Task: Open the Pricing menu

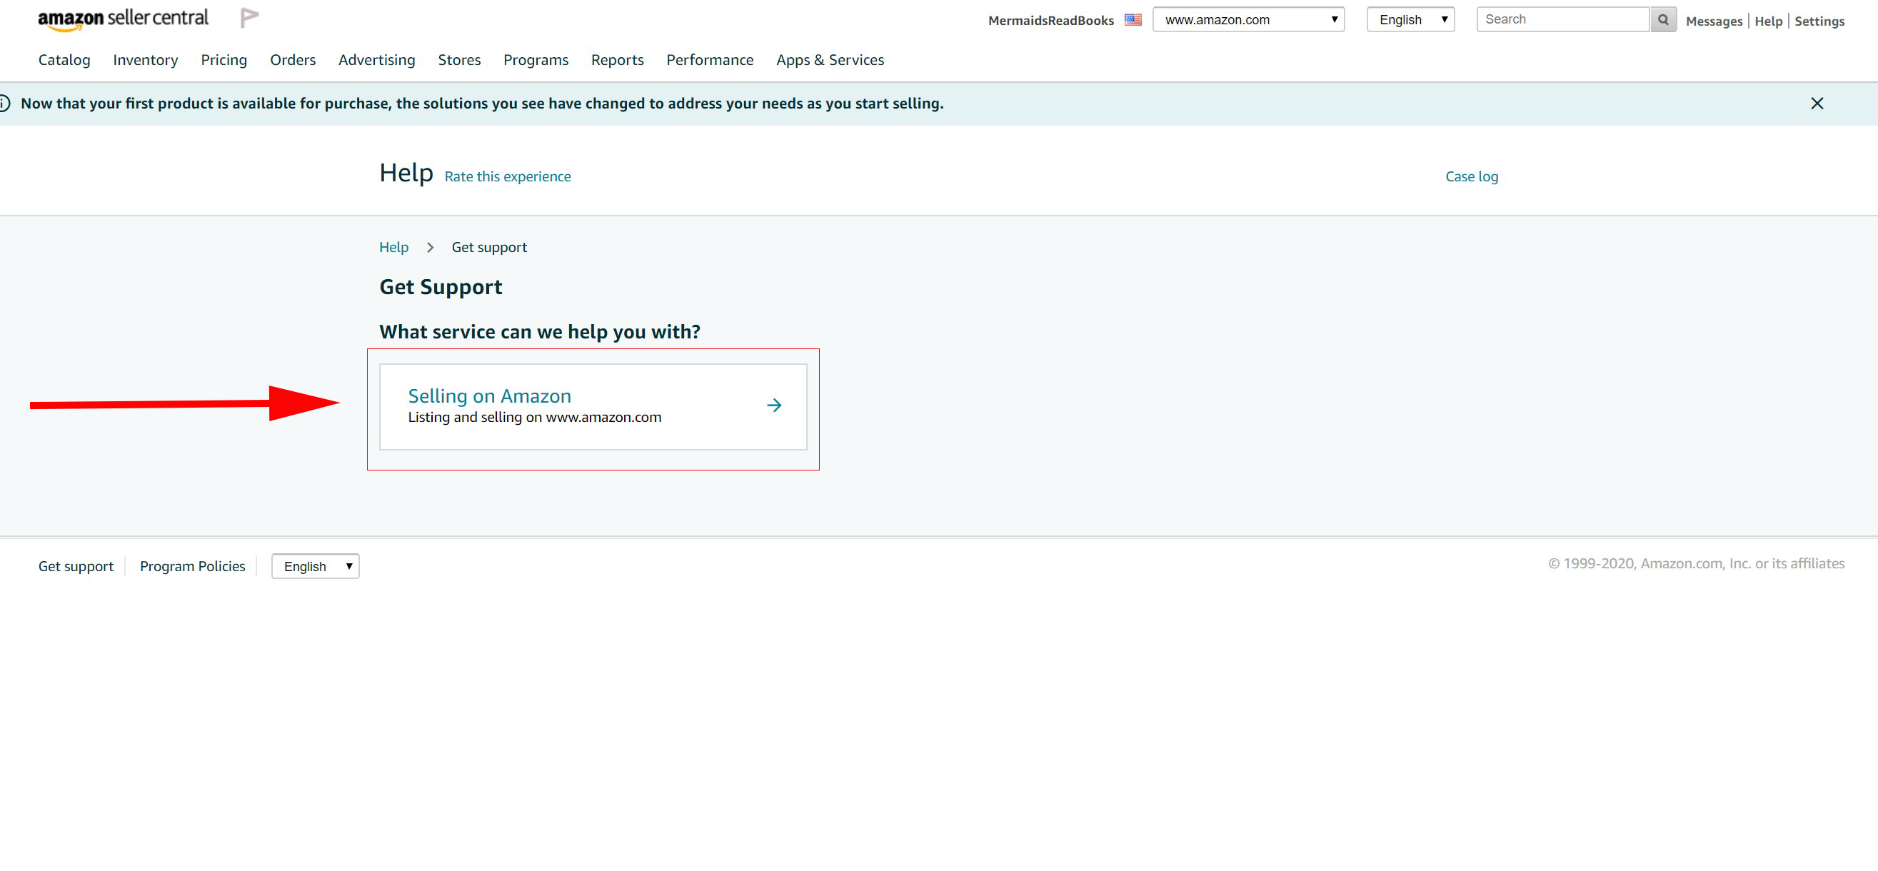Action: click(x=224, y=60)
